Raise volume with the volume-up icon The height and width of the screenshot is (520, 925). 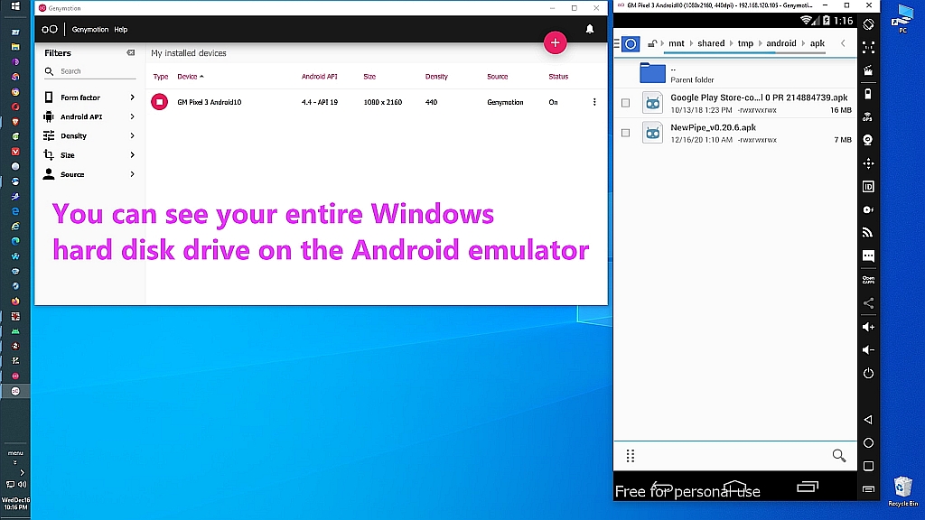[868, 327]
